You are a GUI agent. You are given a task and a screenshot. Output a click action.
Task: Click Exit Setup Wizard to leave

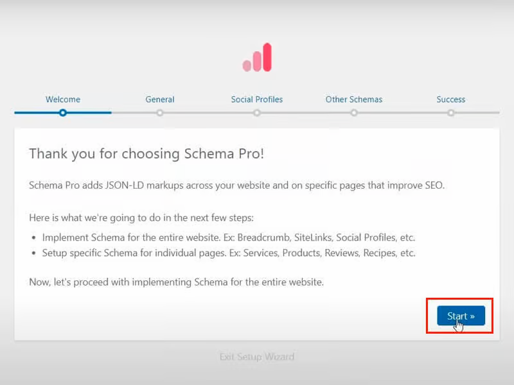[257, 357]
